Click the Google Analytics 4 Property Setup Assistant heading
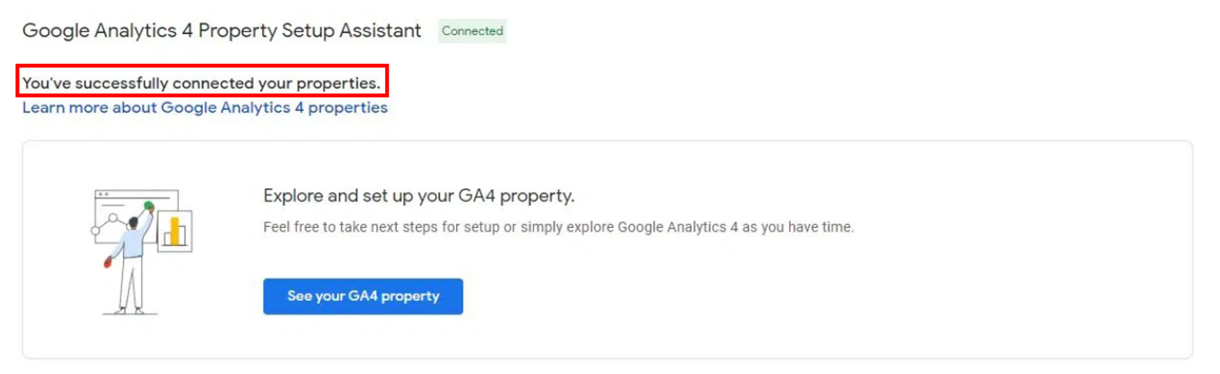 click(x=222, y=31)
